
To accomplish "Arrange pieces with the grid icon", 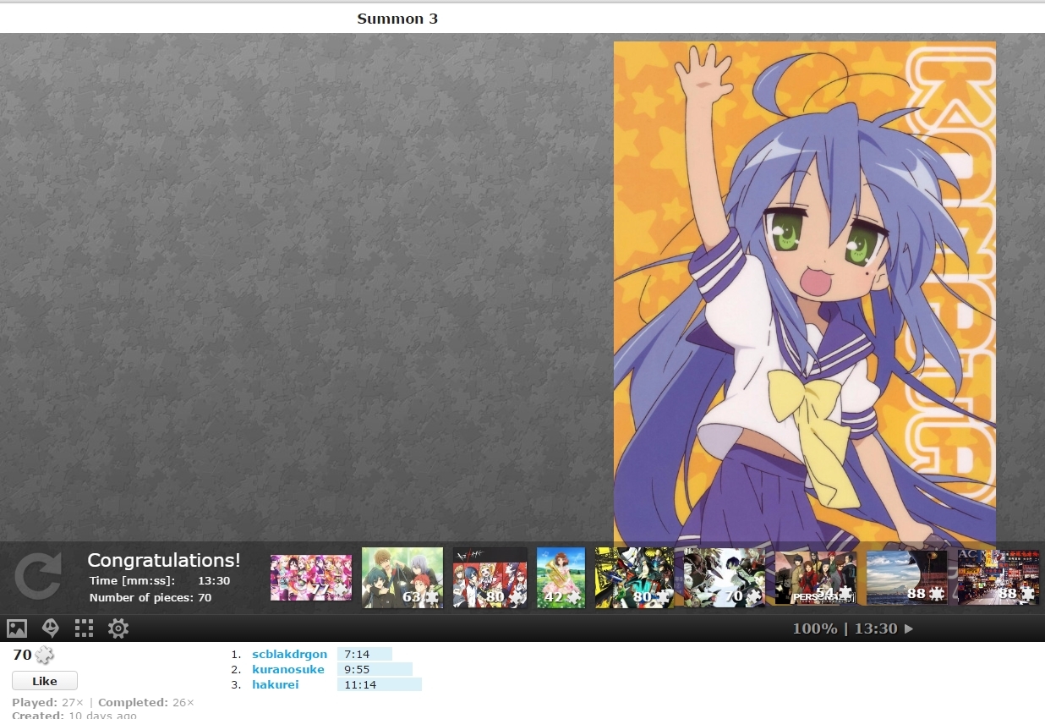I will pyautogui.click(x=84, y=628).
